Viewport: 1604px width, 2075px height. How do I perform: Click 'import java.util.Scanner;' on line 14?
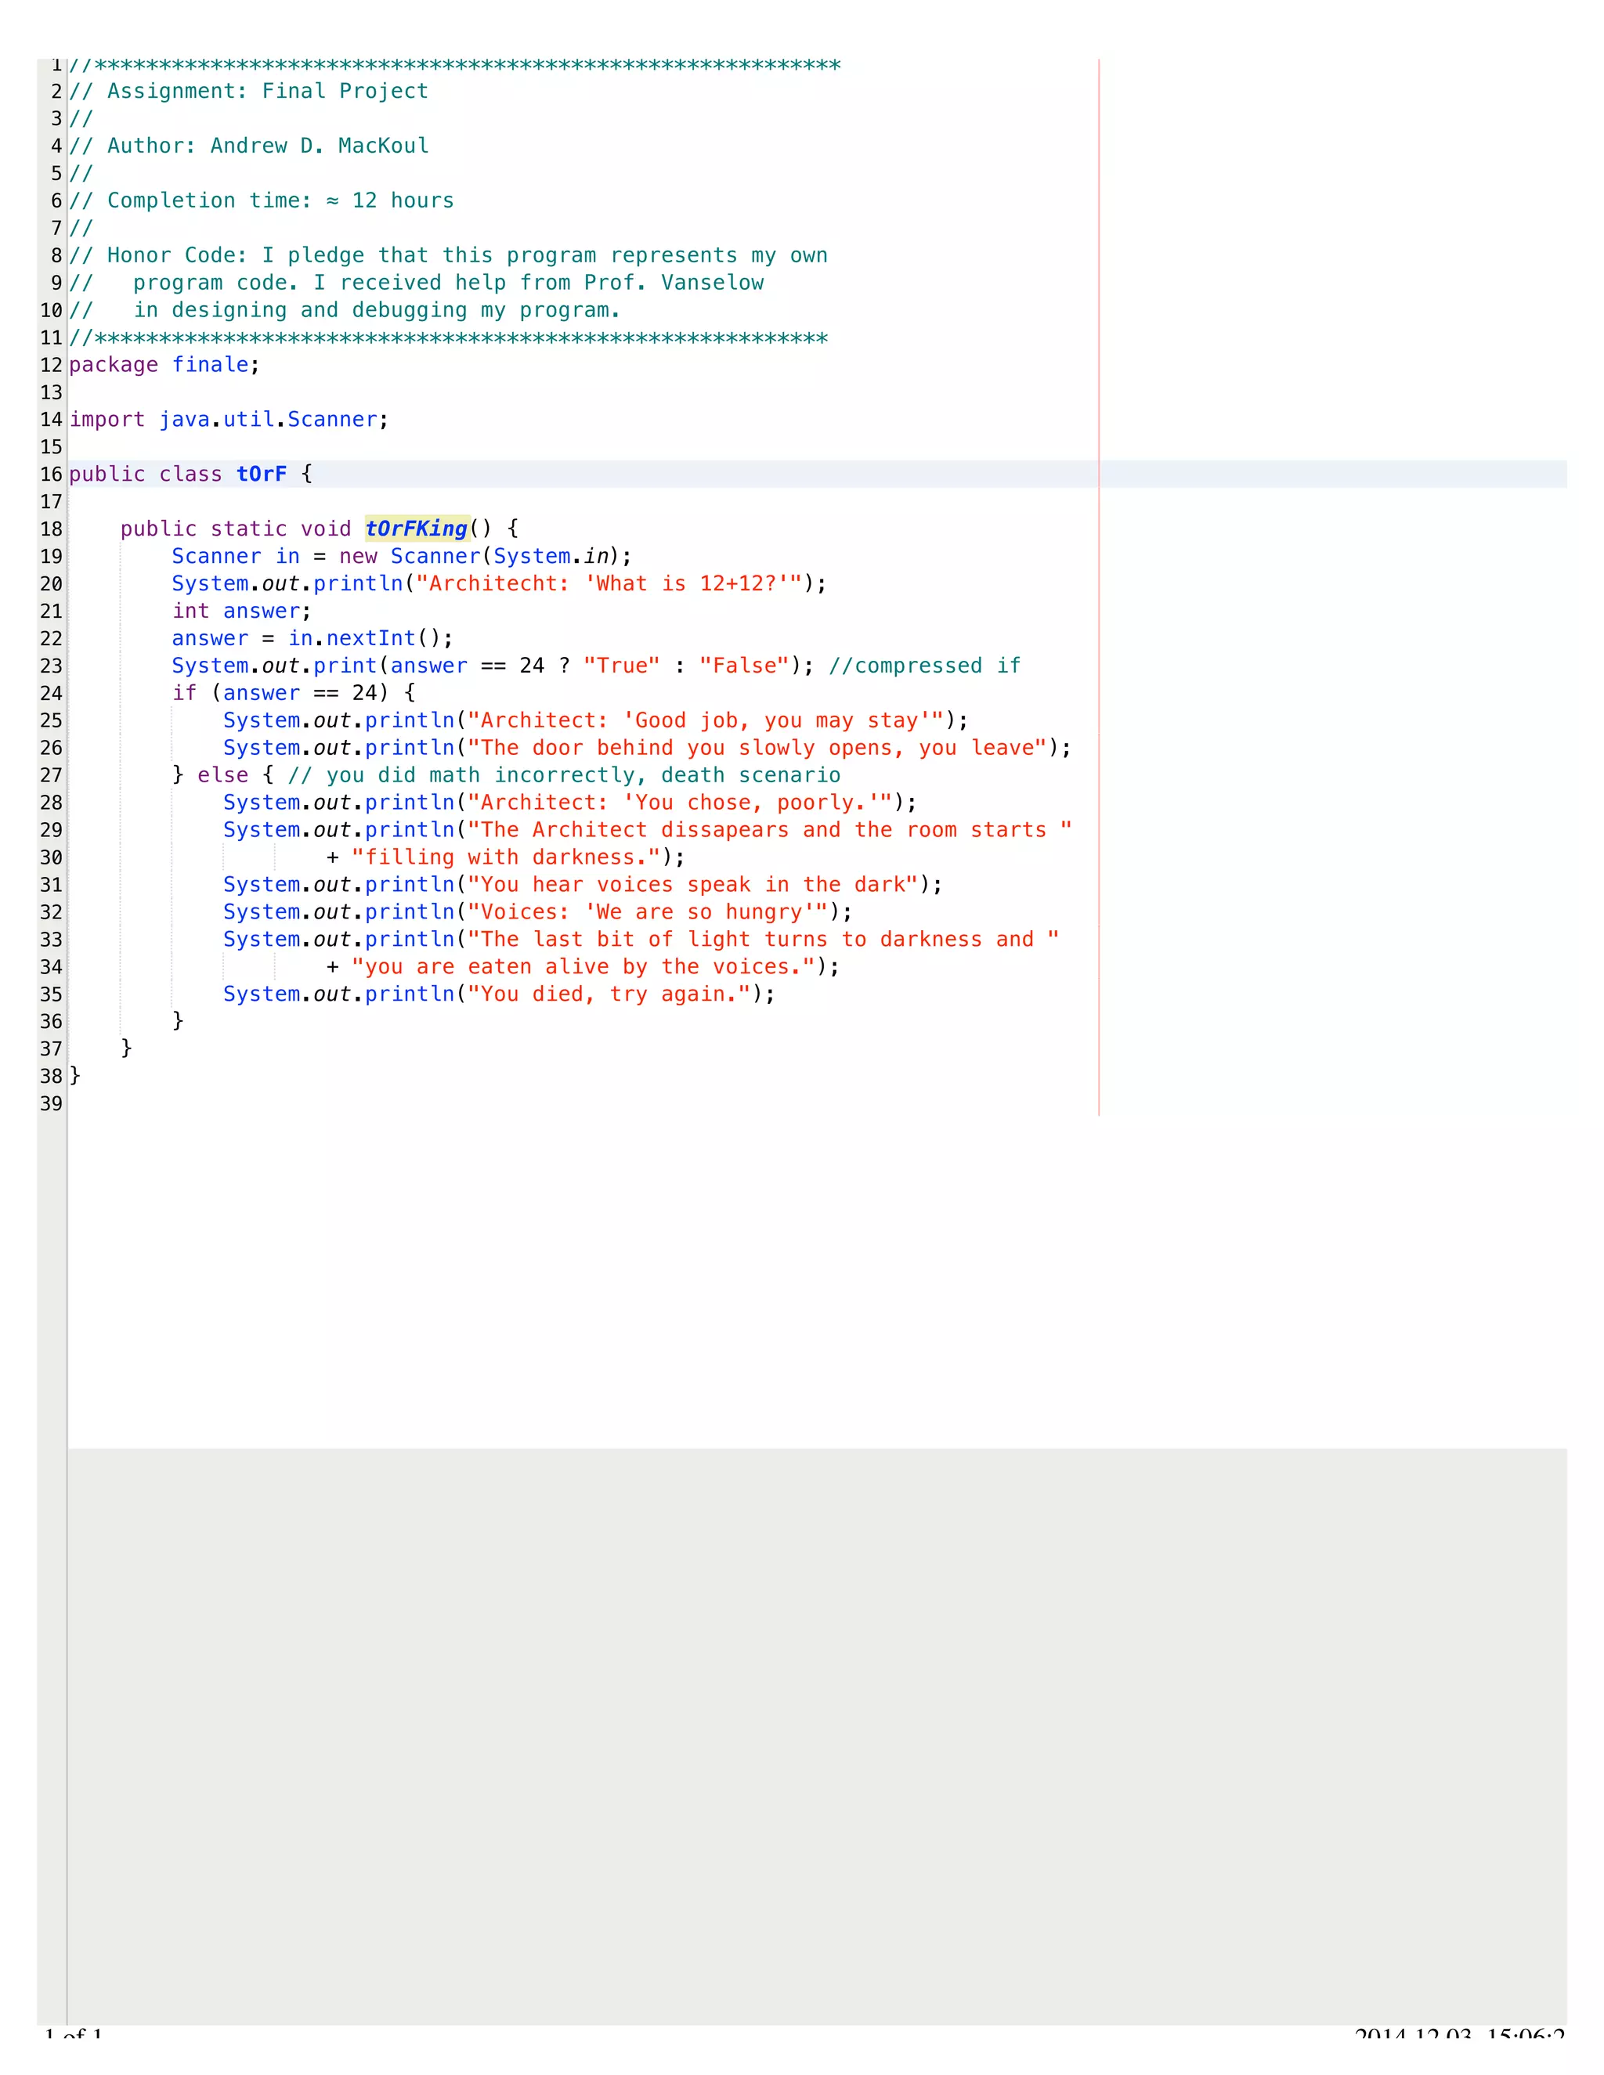229,420
